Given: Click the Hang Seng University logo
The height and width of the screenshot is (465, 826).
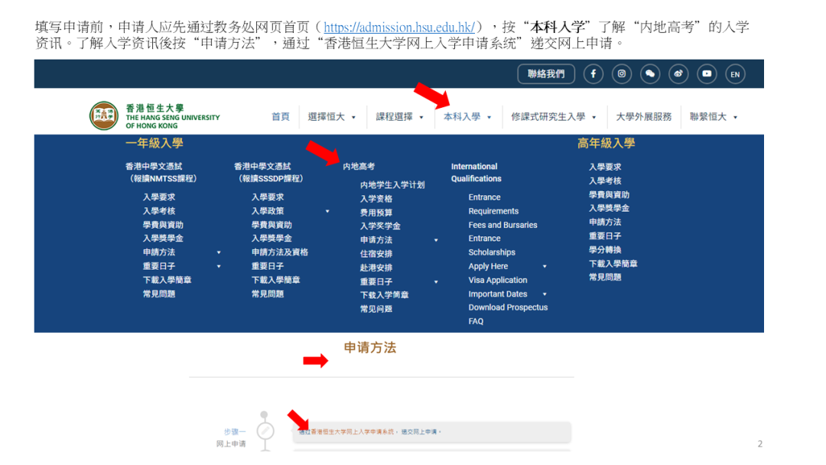Looking at the screenshot, I should click(154, 115).
